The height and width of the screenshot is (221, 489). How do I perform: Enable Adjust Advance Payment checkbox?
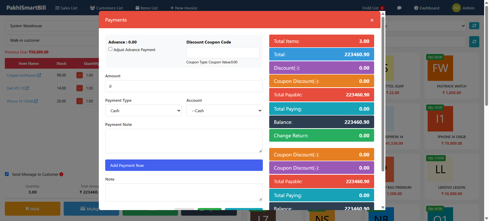point(110,49)
